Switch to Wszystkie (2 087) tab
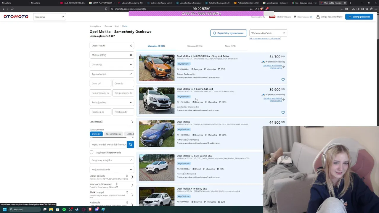This screenshot has height=213, width=379. tap(156, 46)
